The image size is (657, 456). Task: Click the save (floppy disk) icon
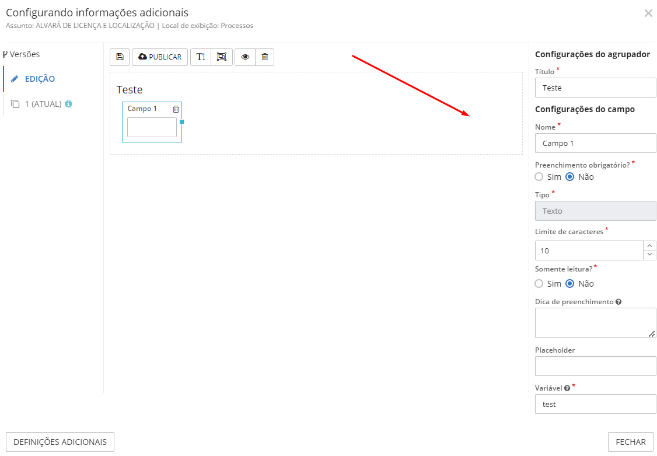(x=120, y=57)
